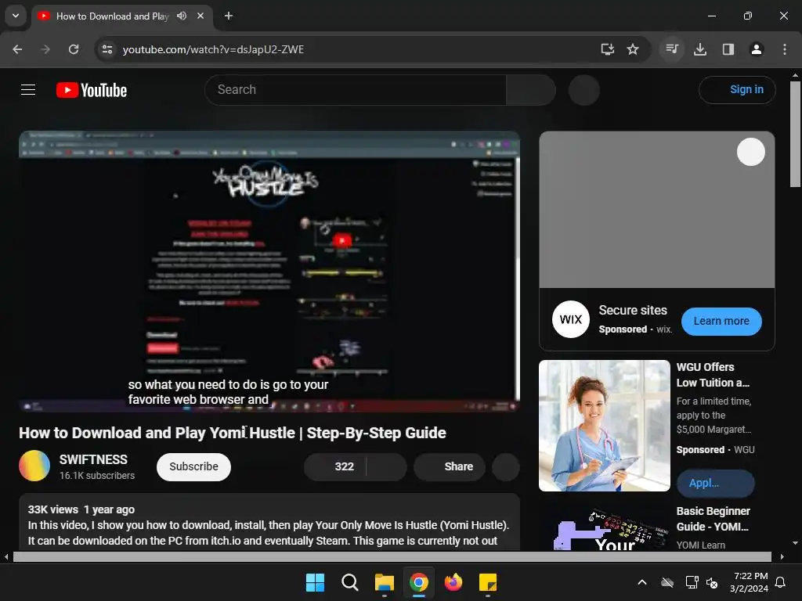Screen dimensions: 802x601
Task: Launch Firefox from taskbar
Action: pos(453,582)
